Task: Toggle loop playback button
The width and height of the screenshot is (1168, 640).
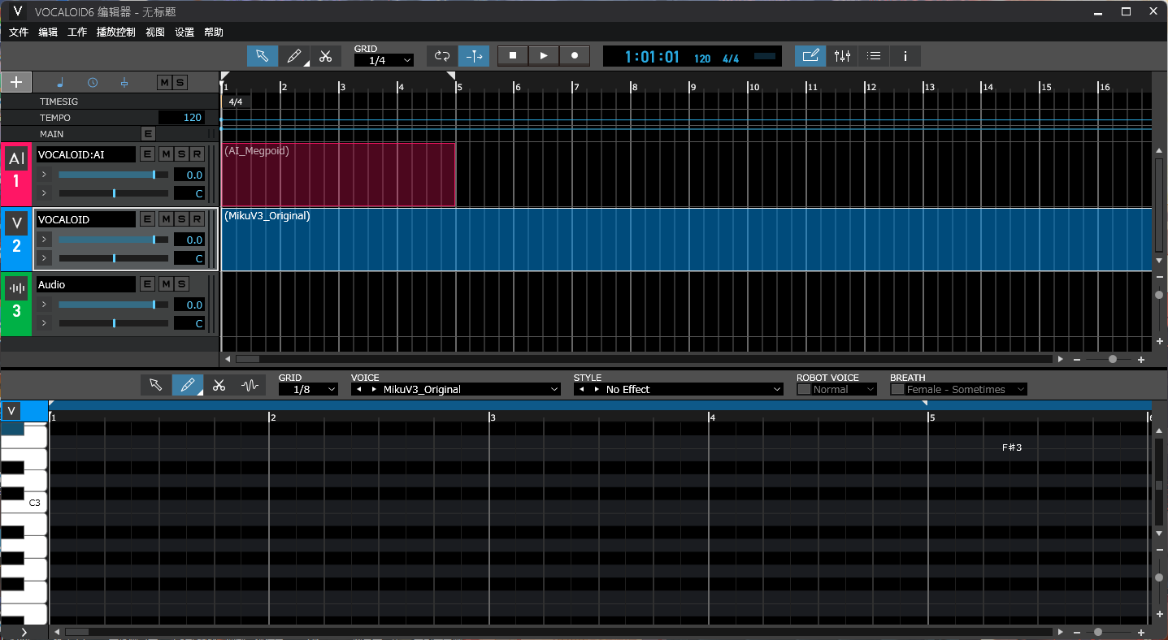Action: [441, 56]
